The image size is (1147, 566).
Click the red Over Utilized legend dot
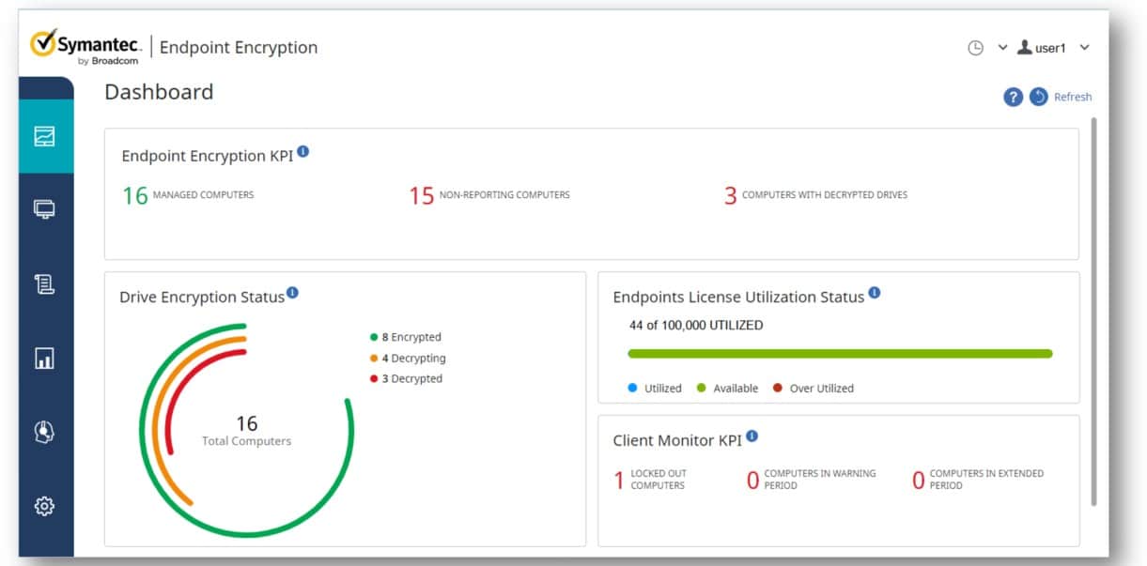click(777, 388)
